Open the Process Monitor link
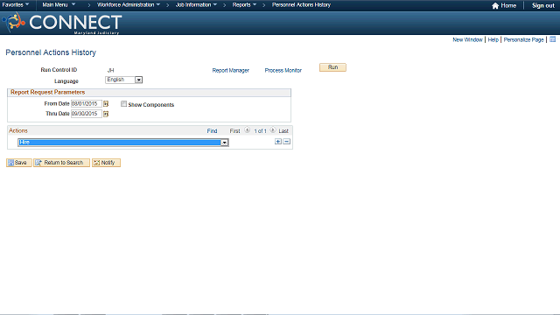Image resolution: width=560 pixels, height=315 pixels. tap(283, 70)
